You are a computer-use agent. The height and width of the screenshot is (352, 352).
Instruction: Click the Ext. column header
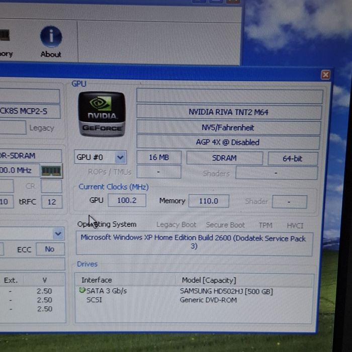[11, 280]
